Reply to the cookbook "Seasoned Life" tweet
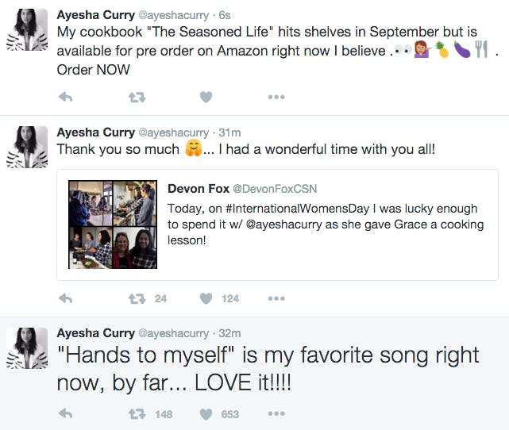The width and height of the screenshot is (509, 430). (66, 97)
